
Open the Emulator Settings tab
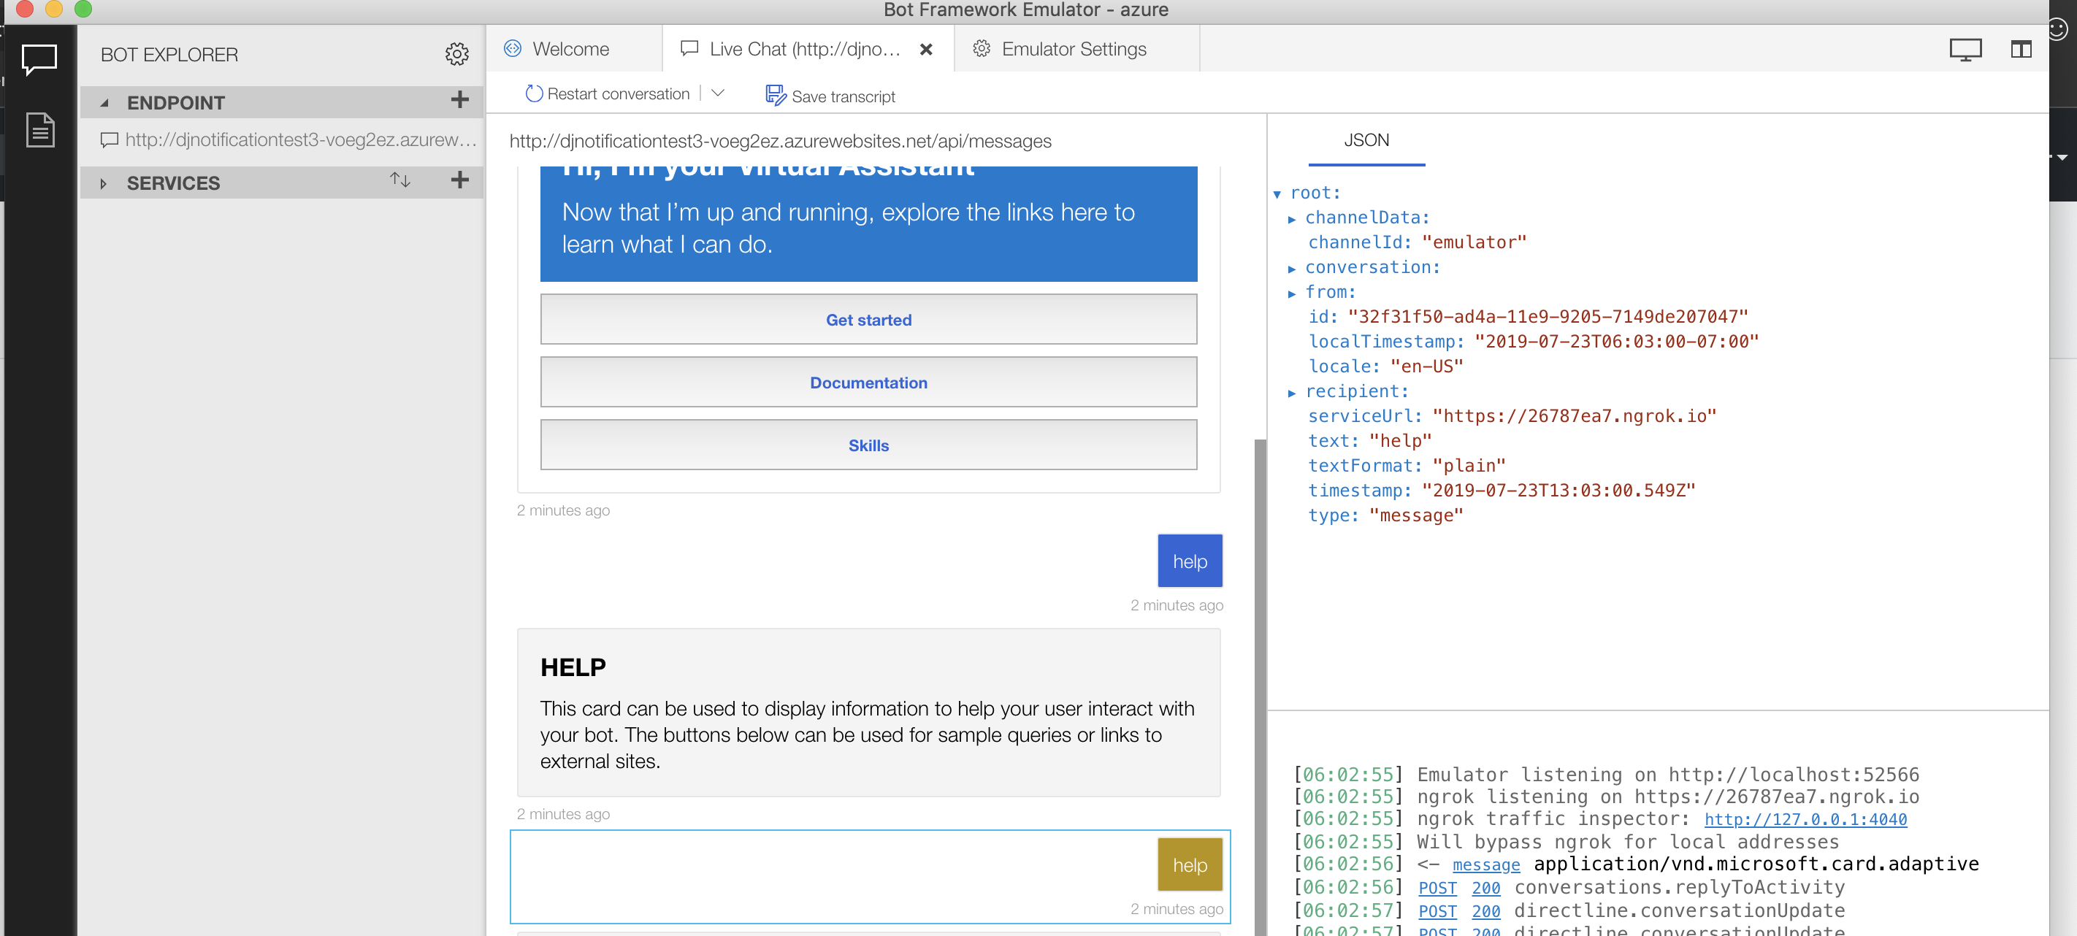(x=1074, y=48)
